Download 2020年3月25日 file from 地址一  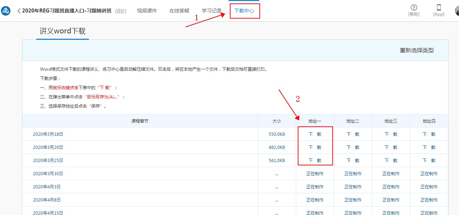click(x=315, y=161)
